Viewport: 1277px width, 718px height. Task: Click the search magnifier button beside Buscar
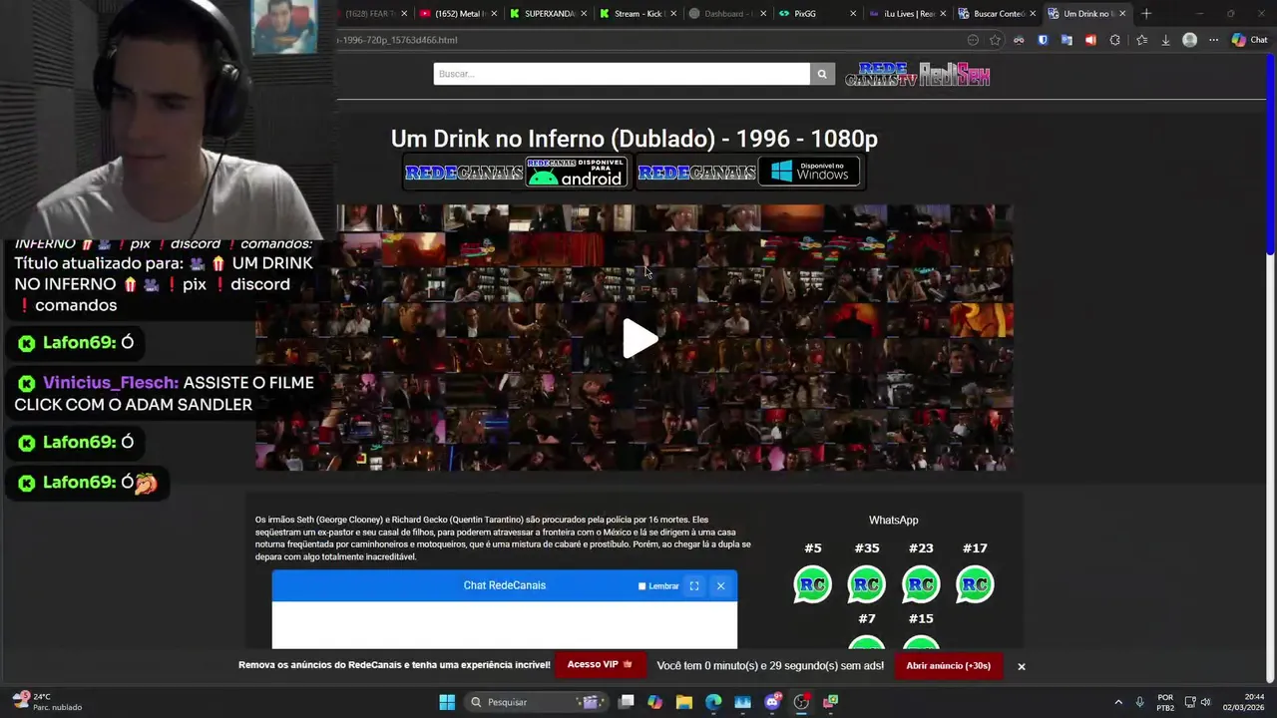(x=822, y=74)
